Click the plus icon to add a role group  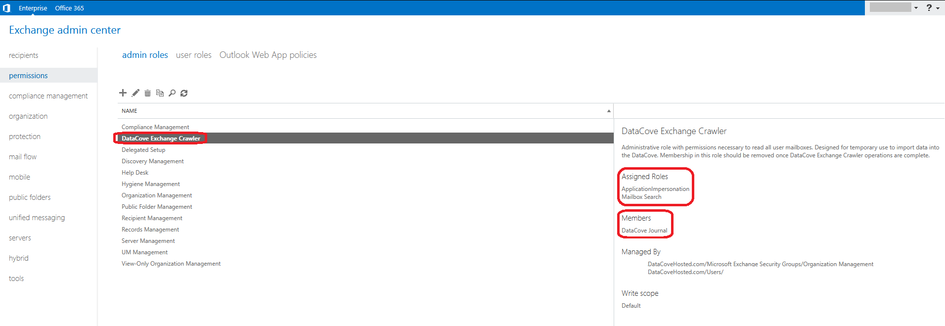click(x=123, y=93)
